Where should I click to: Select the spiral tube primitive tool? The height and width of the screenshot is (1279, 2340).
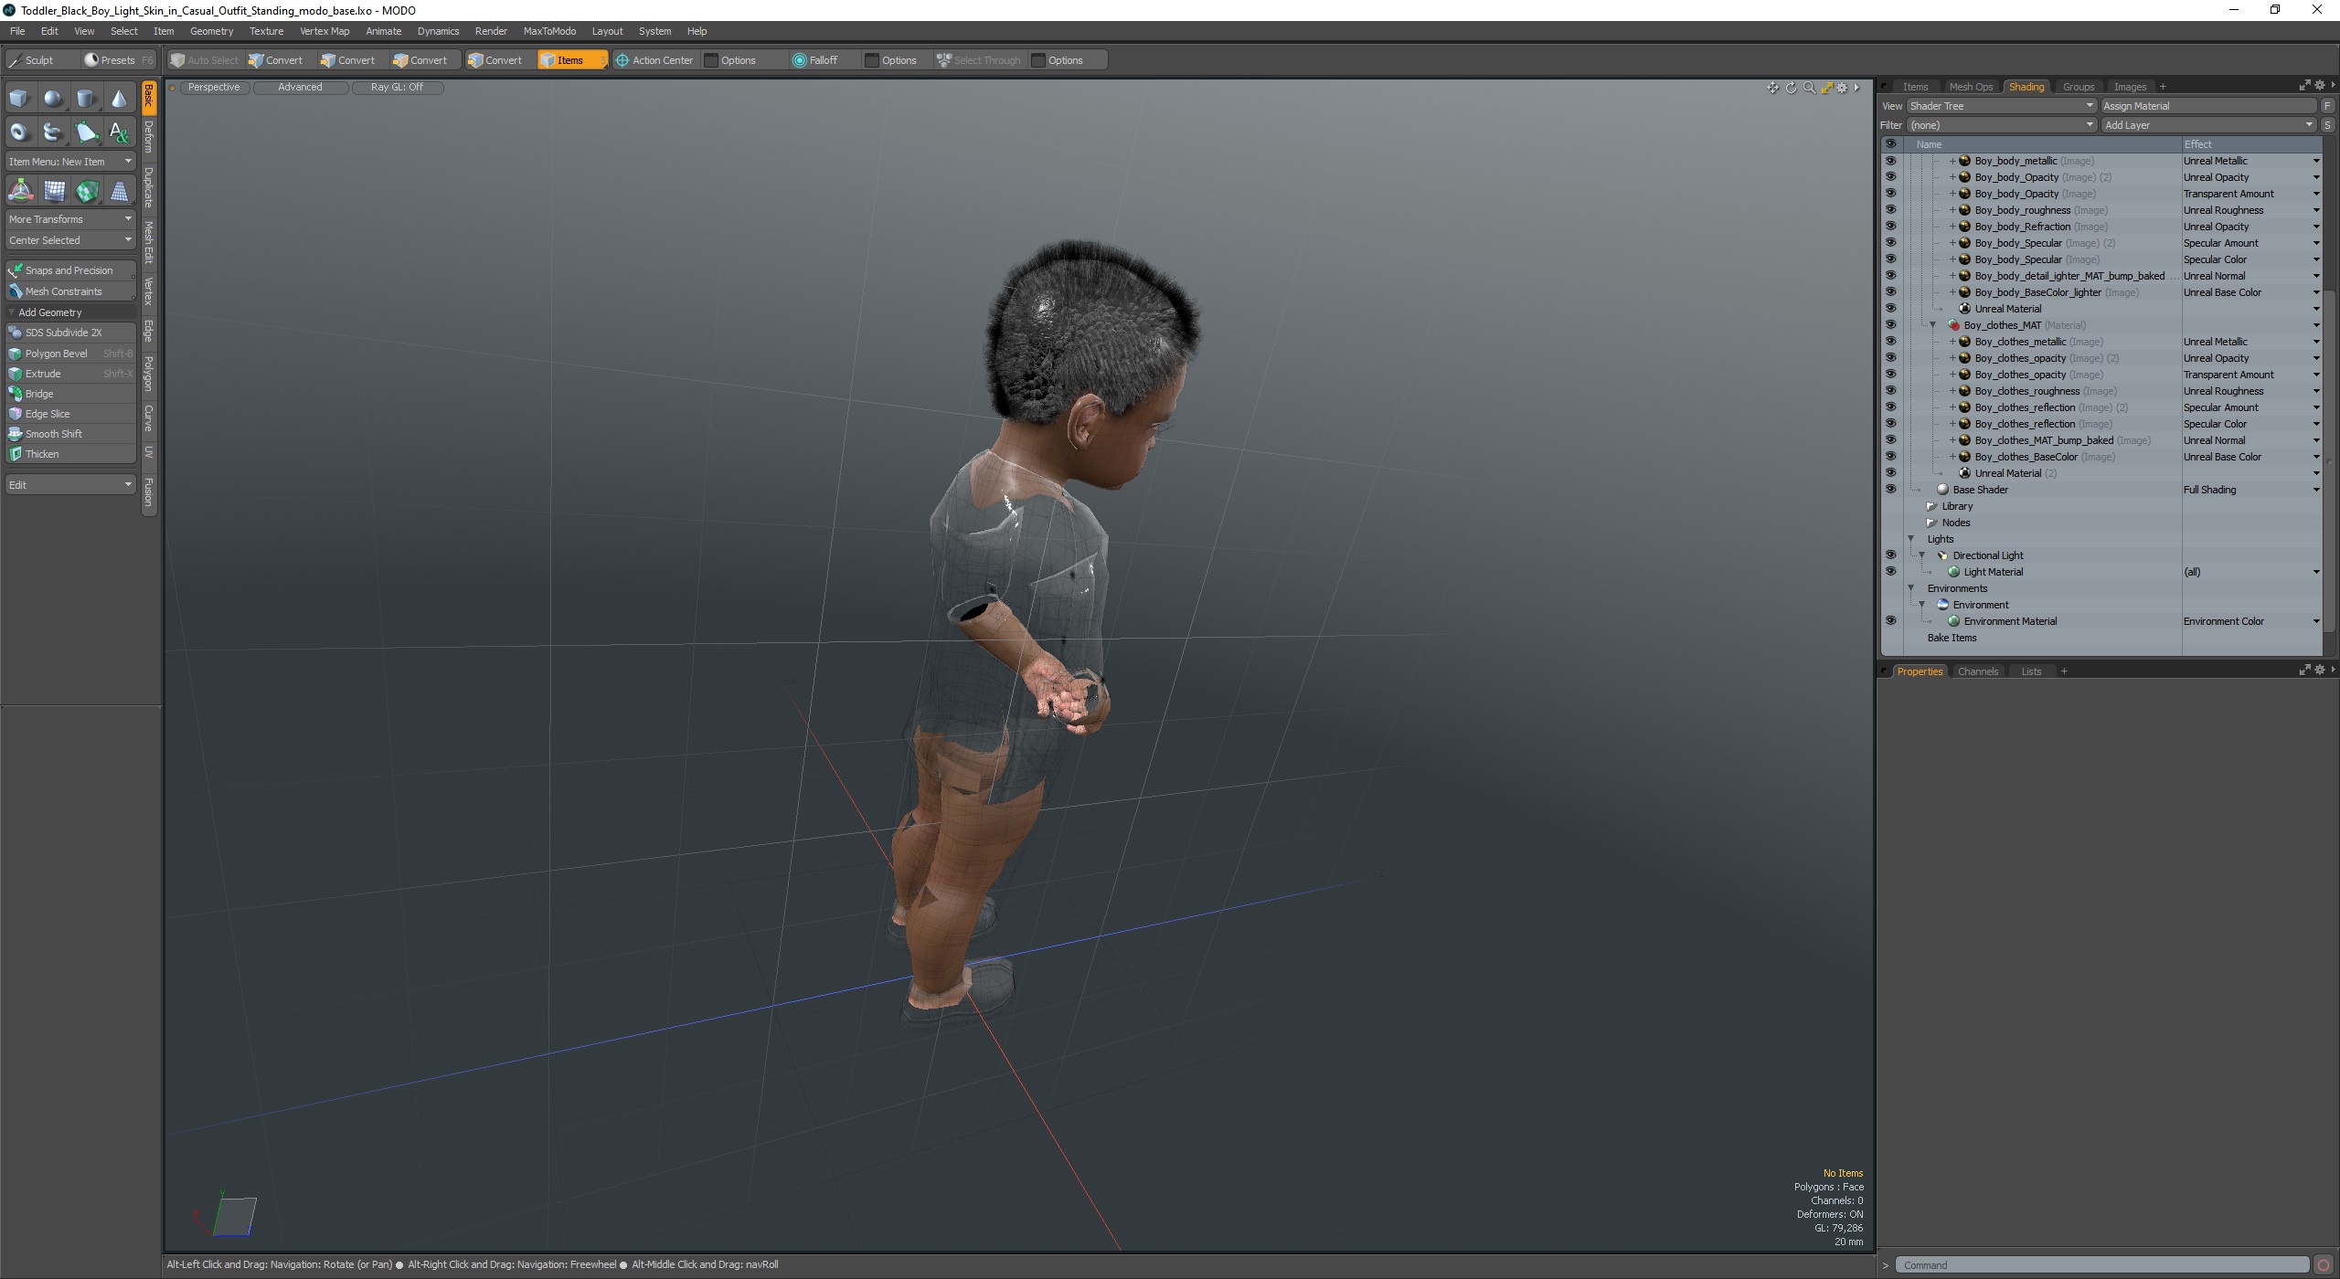(53, 132)
